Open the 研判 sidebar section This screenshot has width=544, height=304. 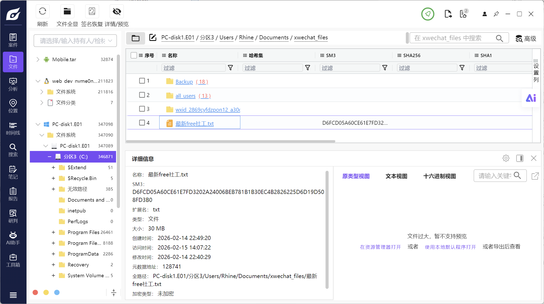point(13,216)
